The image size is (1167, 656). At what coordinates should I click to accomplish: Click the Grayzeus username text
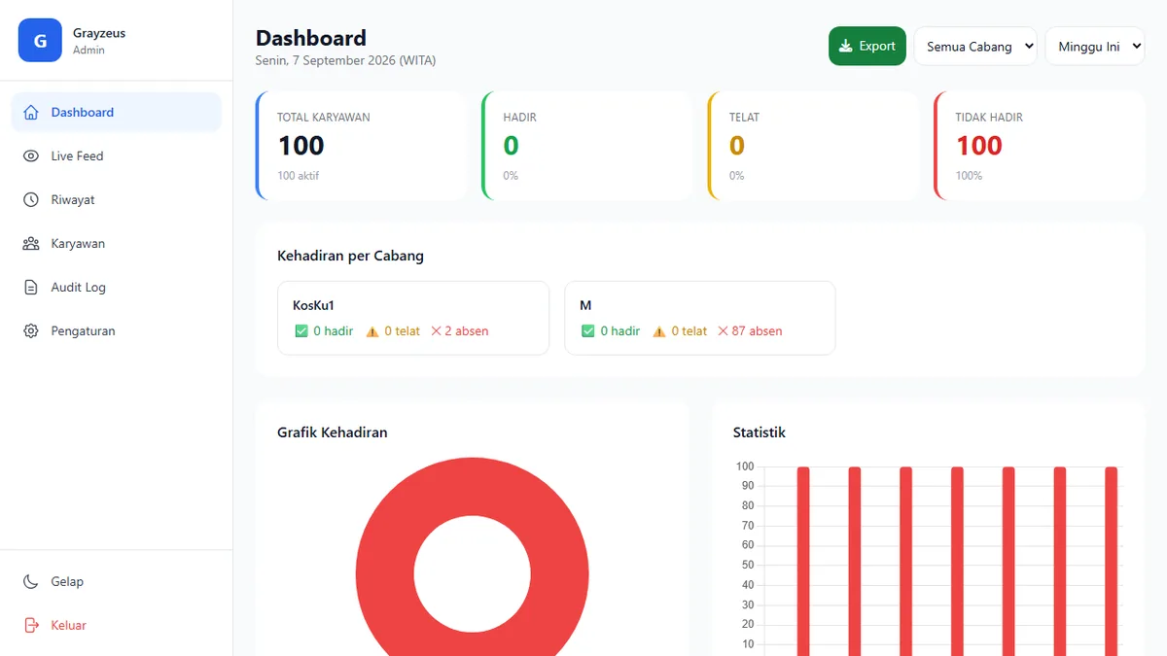[99, 33]
